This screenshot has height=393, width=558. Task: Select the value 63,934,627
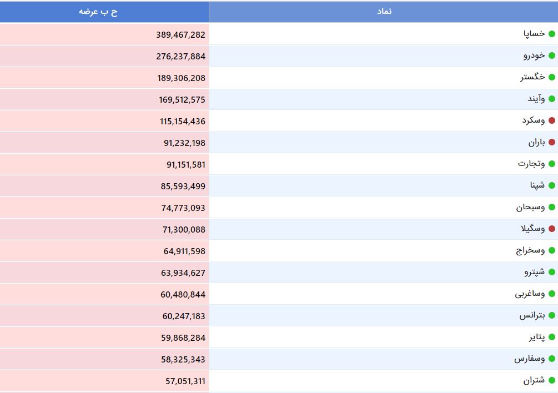tap(183, 273)
